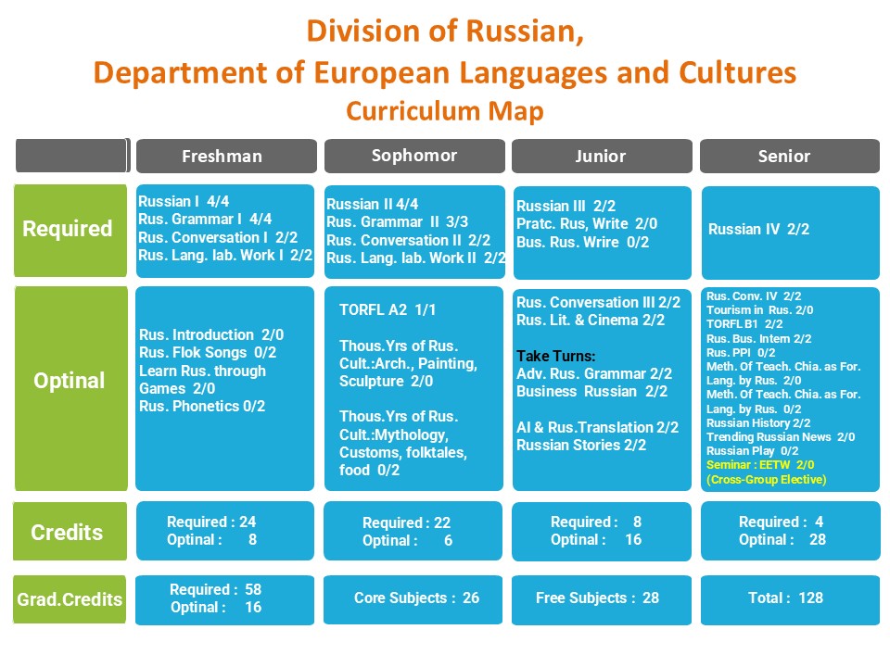The height and width of the screenshot is (667, 890).
Task: Select the green Credits row label
Action: 70,532
